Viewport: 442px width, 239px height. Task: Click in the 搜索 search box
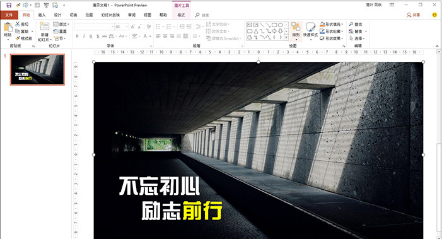206,15
